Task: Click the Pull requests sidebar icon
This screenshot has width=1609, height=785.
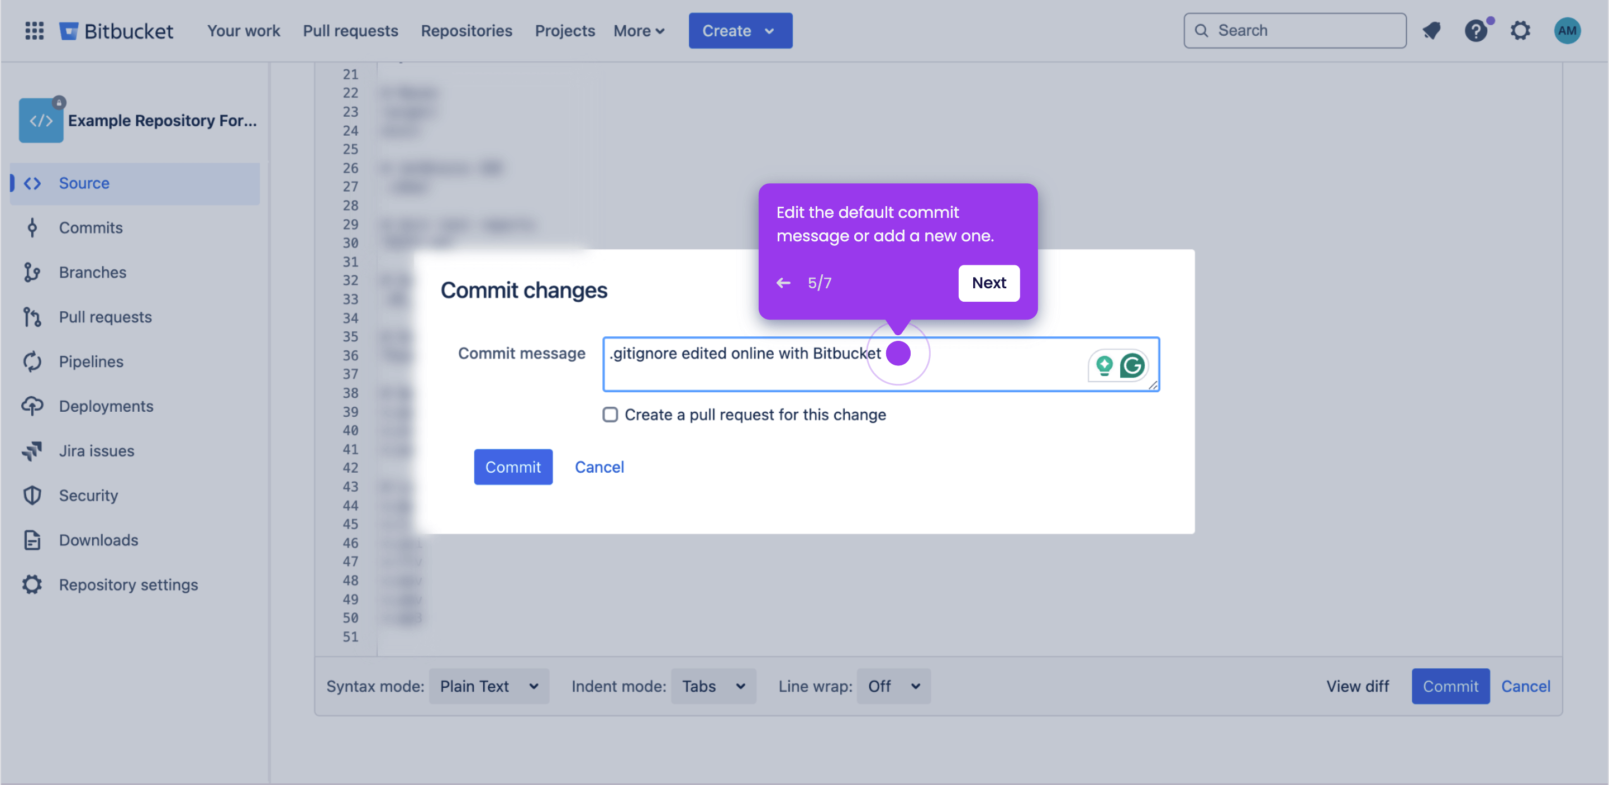Action: (x=32, y=317)
